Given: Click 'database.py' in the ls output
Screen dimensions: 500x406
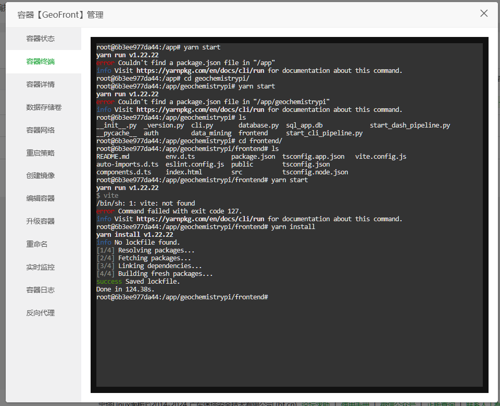Looking at the screenshot, I should tap(259, 125).
